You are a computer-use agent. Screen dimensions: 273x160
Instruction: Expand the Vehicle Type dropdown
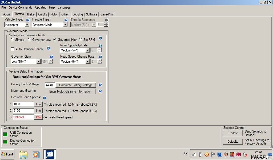point(27,25)
